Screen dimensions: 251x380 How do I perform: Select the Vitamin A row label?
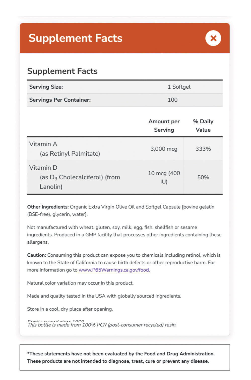tap(43, 144)
